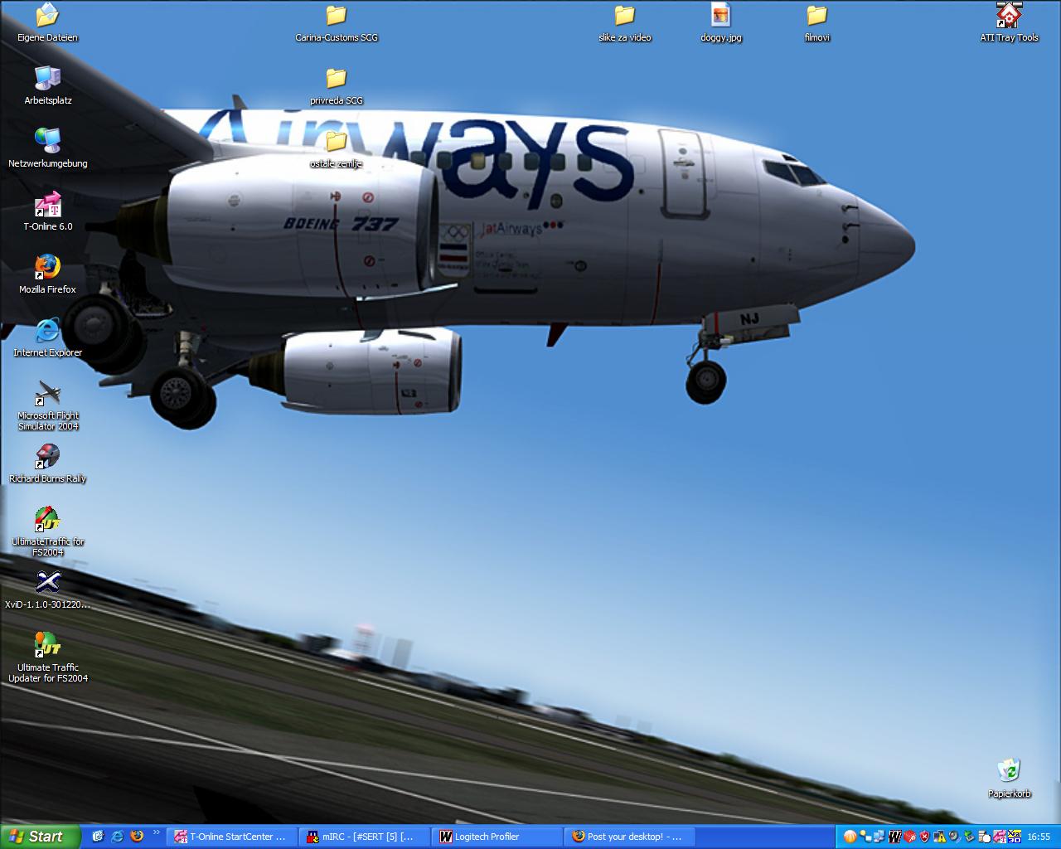The width and height of the screenshot is (1061, 849).
Task: Launch the T-Online 6.0 desktop shortcut
Action: pos(48,211)
